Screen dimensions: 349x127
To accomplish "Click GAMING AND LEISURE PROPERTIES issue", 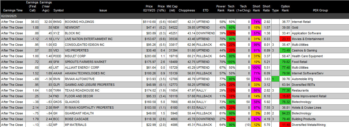I will point(89,85).
